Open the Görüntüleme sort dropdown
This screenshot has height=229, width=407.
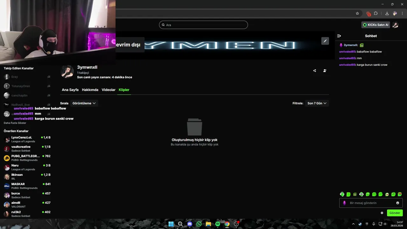pos(84,103)
